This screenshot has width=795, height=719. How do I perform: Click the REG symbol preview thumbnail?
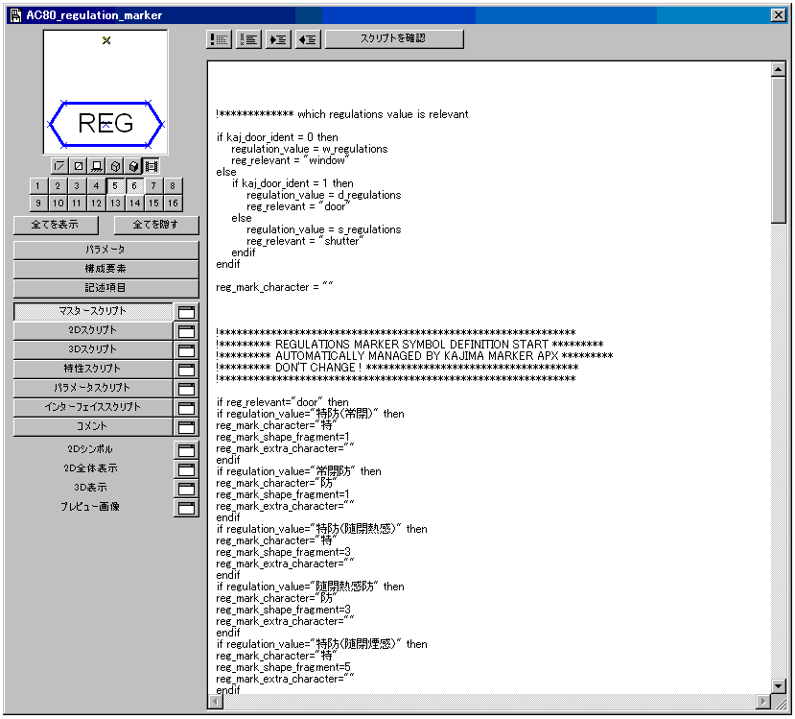pyautogui.click(x=105, y=92)
